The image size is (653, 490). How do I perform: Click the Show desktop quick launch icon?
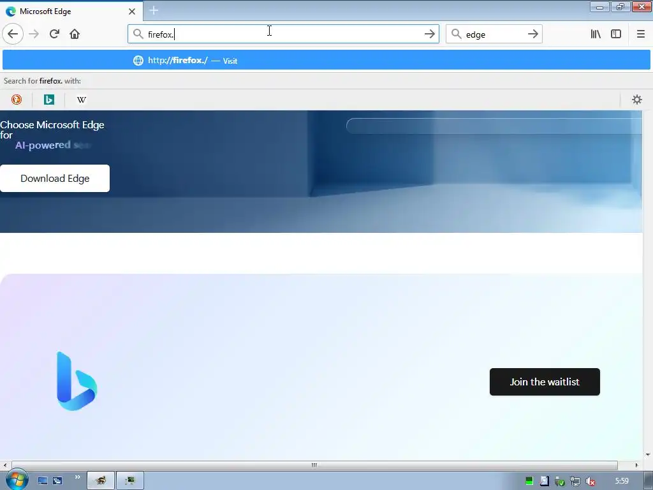pos(43,481)
